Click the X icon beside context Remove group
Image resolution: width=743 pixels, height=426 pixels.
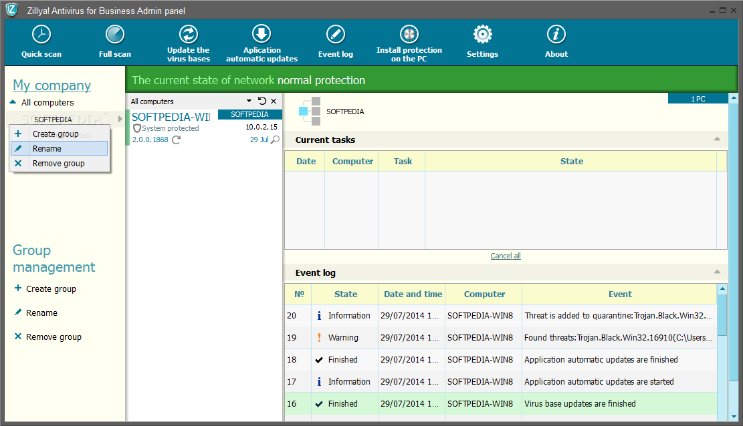[x=18, y=164]
